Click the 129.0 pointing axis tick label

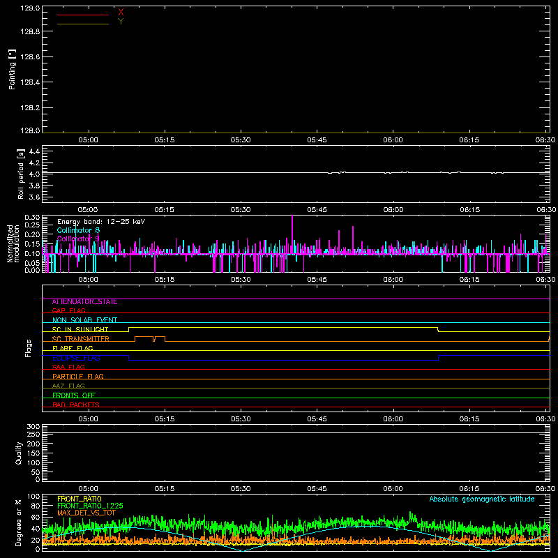tap(30, 8)
